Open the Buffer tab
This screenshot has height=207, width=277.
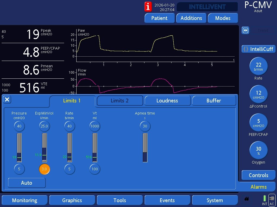click(x=214, y=101)
